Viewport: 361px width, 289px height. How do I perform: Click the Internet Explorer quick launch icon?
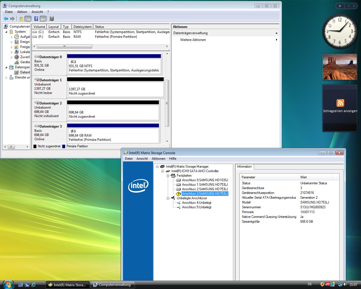point(34,285)
